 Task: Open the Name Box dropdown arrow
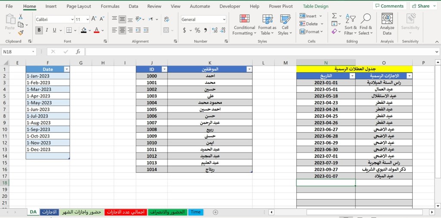click(x=34, y=52)
